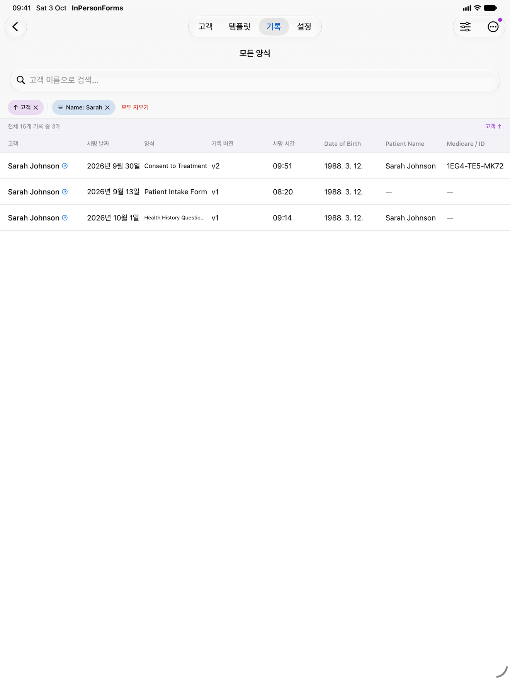The width and height of the screenshot is (510, 680).
Task: Sort by the Medicare / ID column header
Action: (x=466, y=144)
